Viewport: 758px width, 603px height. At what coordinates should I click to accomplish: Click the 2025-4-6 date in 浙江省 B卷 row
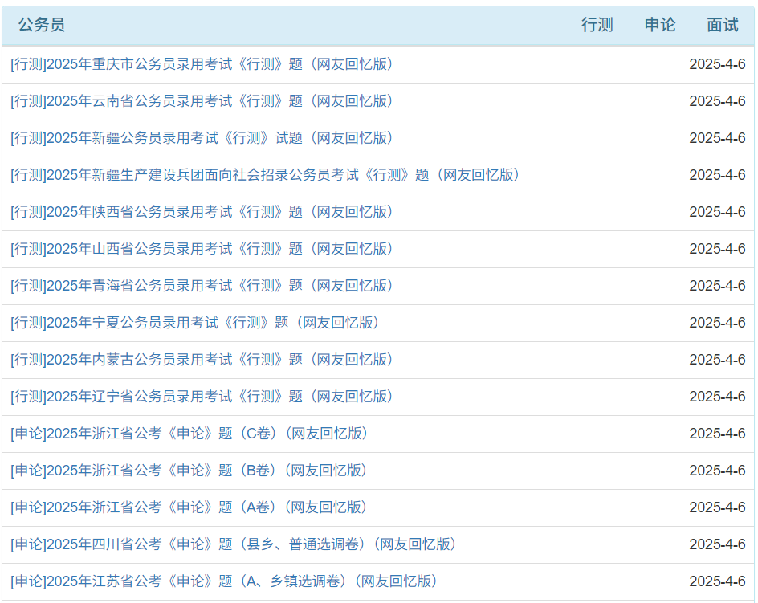[717, 471]
